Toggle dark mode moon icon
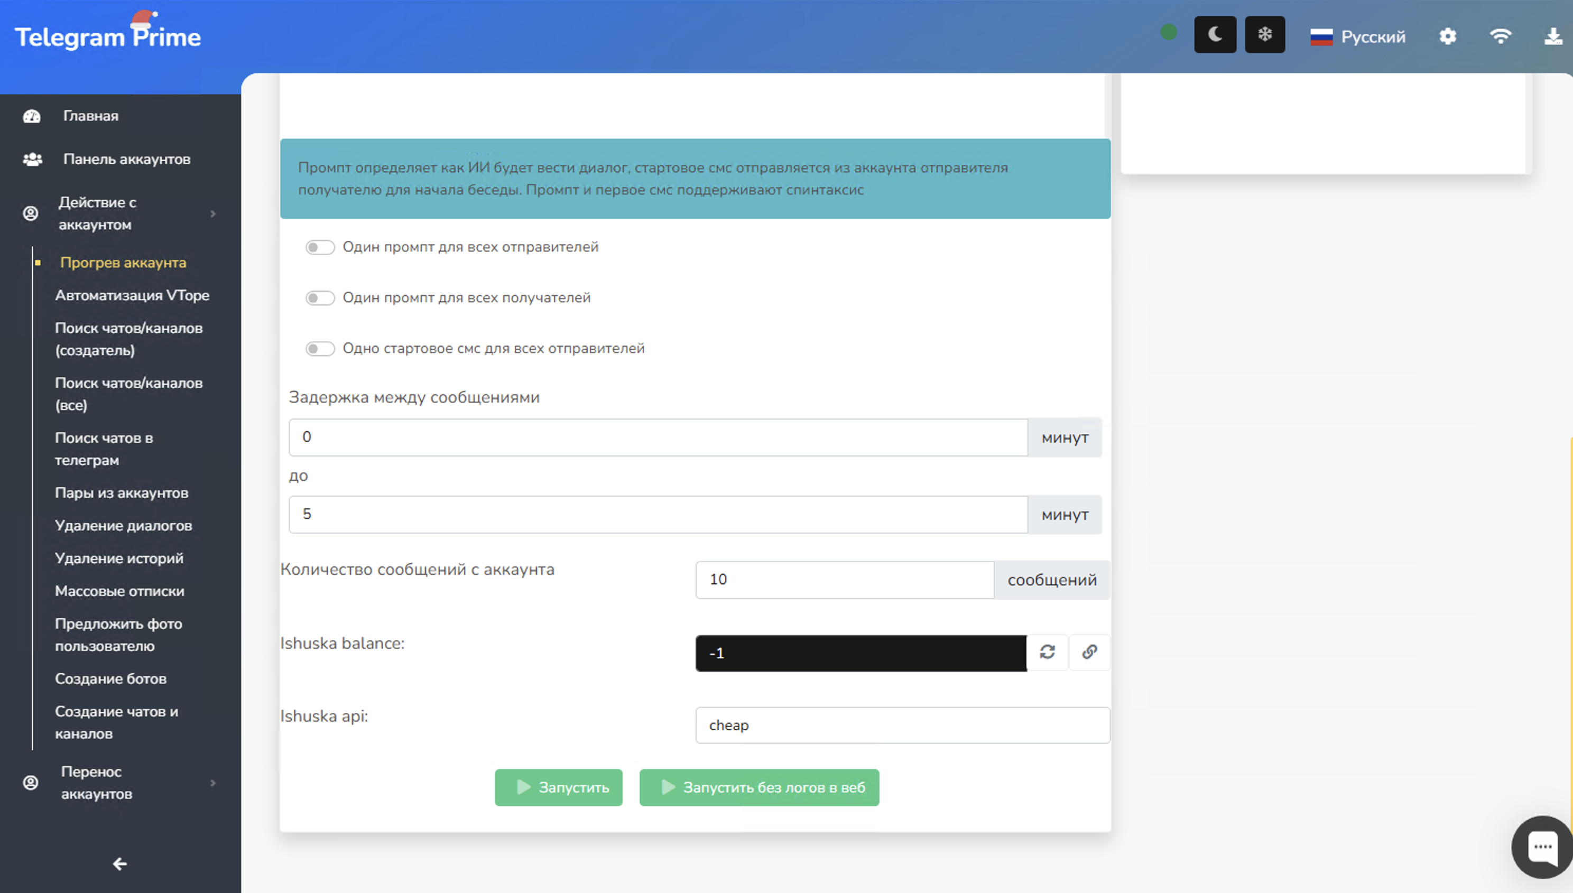The width and height of the screenshot is (1573, 893). 1215,35
